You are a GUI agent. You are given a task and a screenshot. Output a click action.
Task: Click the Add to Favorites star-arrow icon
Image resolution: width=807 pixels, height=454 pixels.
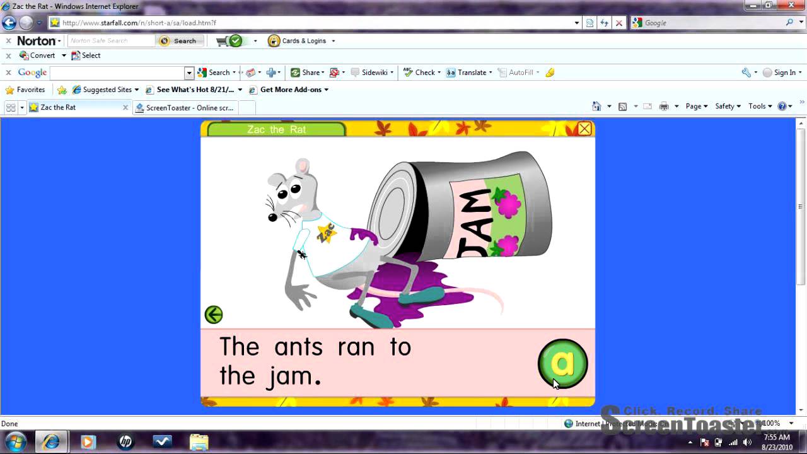click(62, 90)
